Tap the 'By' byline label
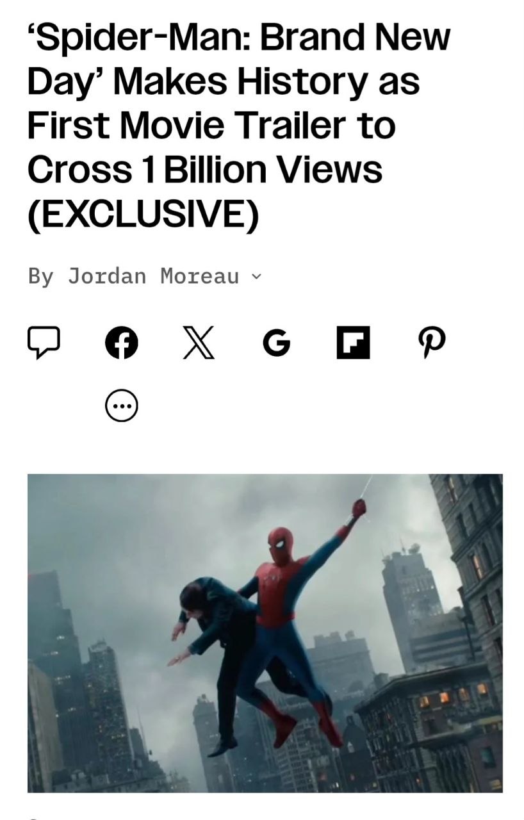 tap(41, 277)
